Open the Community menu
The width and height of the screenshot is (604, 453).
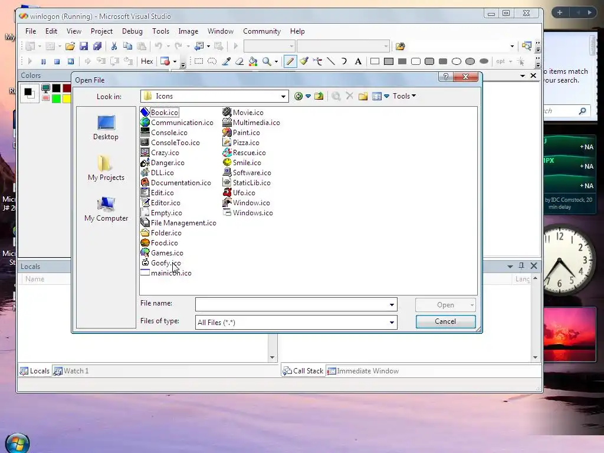262,31
